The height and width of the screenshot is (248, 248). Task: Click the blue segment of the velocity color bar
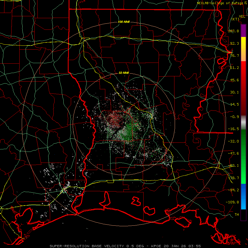click(x=243, y=196)
